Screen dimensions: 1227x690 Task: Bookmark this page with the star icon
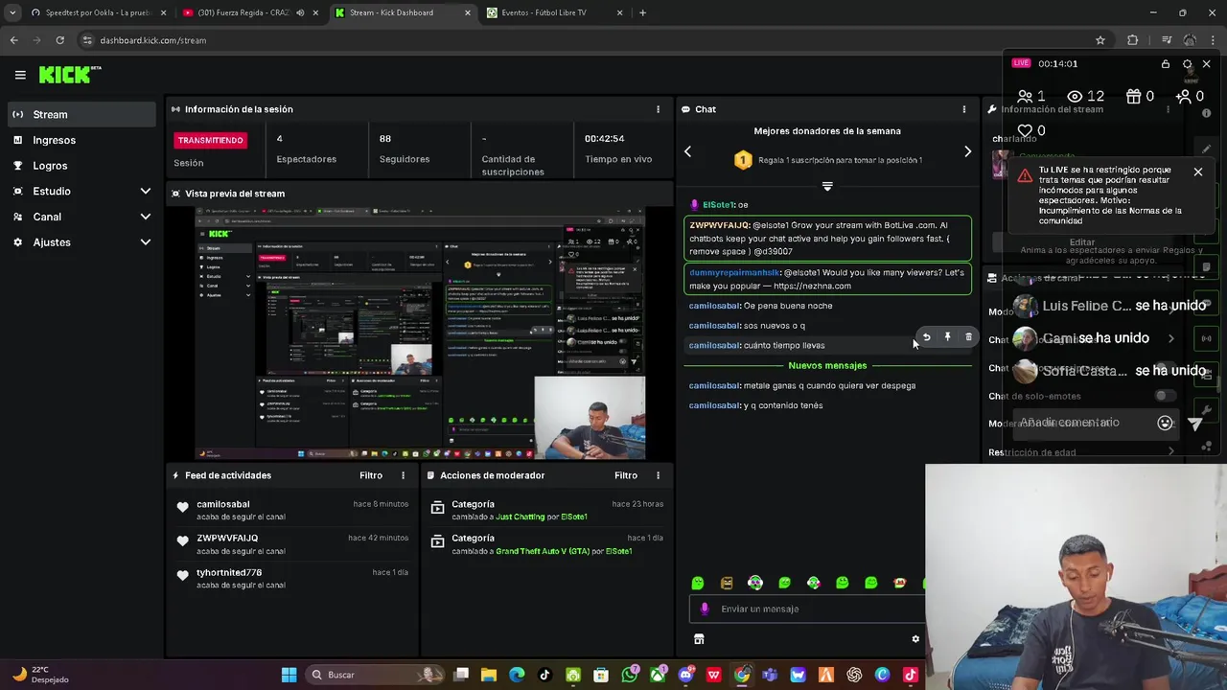coord(1100,40)
